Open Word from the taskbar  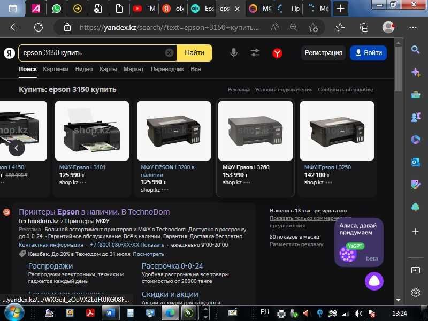coord(110,313)
